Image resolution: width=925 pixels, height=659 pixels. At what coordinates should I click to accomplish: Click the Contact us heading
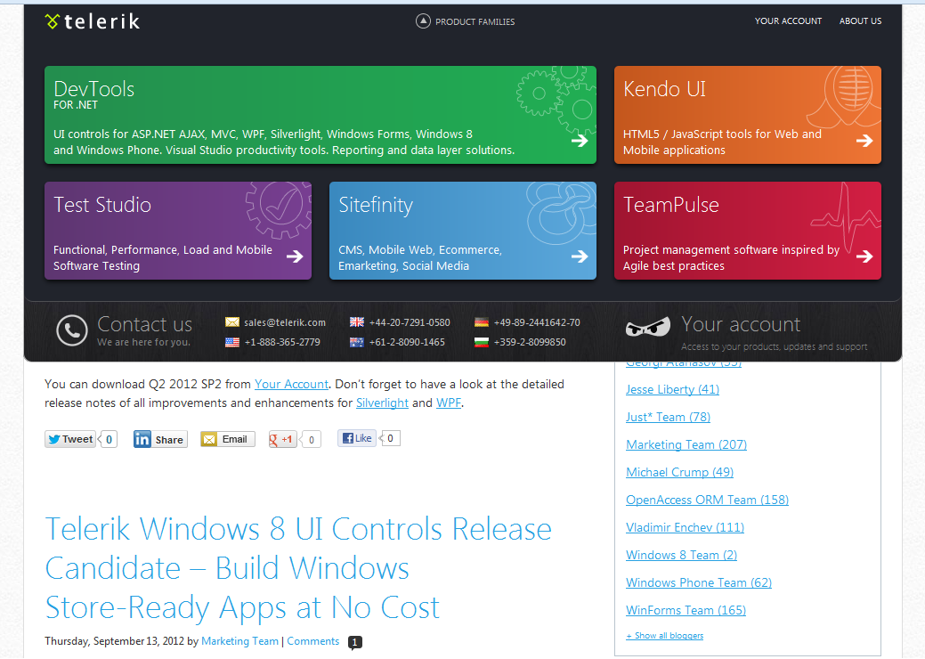144,324
